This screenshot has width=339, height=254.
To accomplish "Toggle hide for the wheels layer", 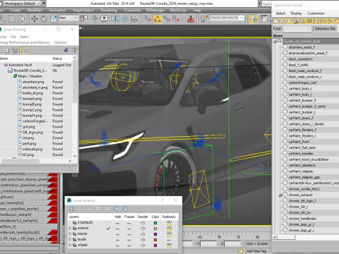I will point(117,245).
